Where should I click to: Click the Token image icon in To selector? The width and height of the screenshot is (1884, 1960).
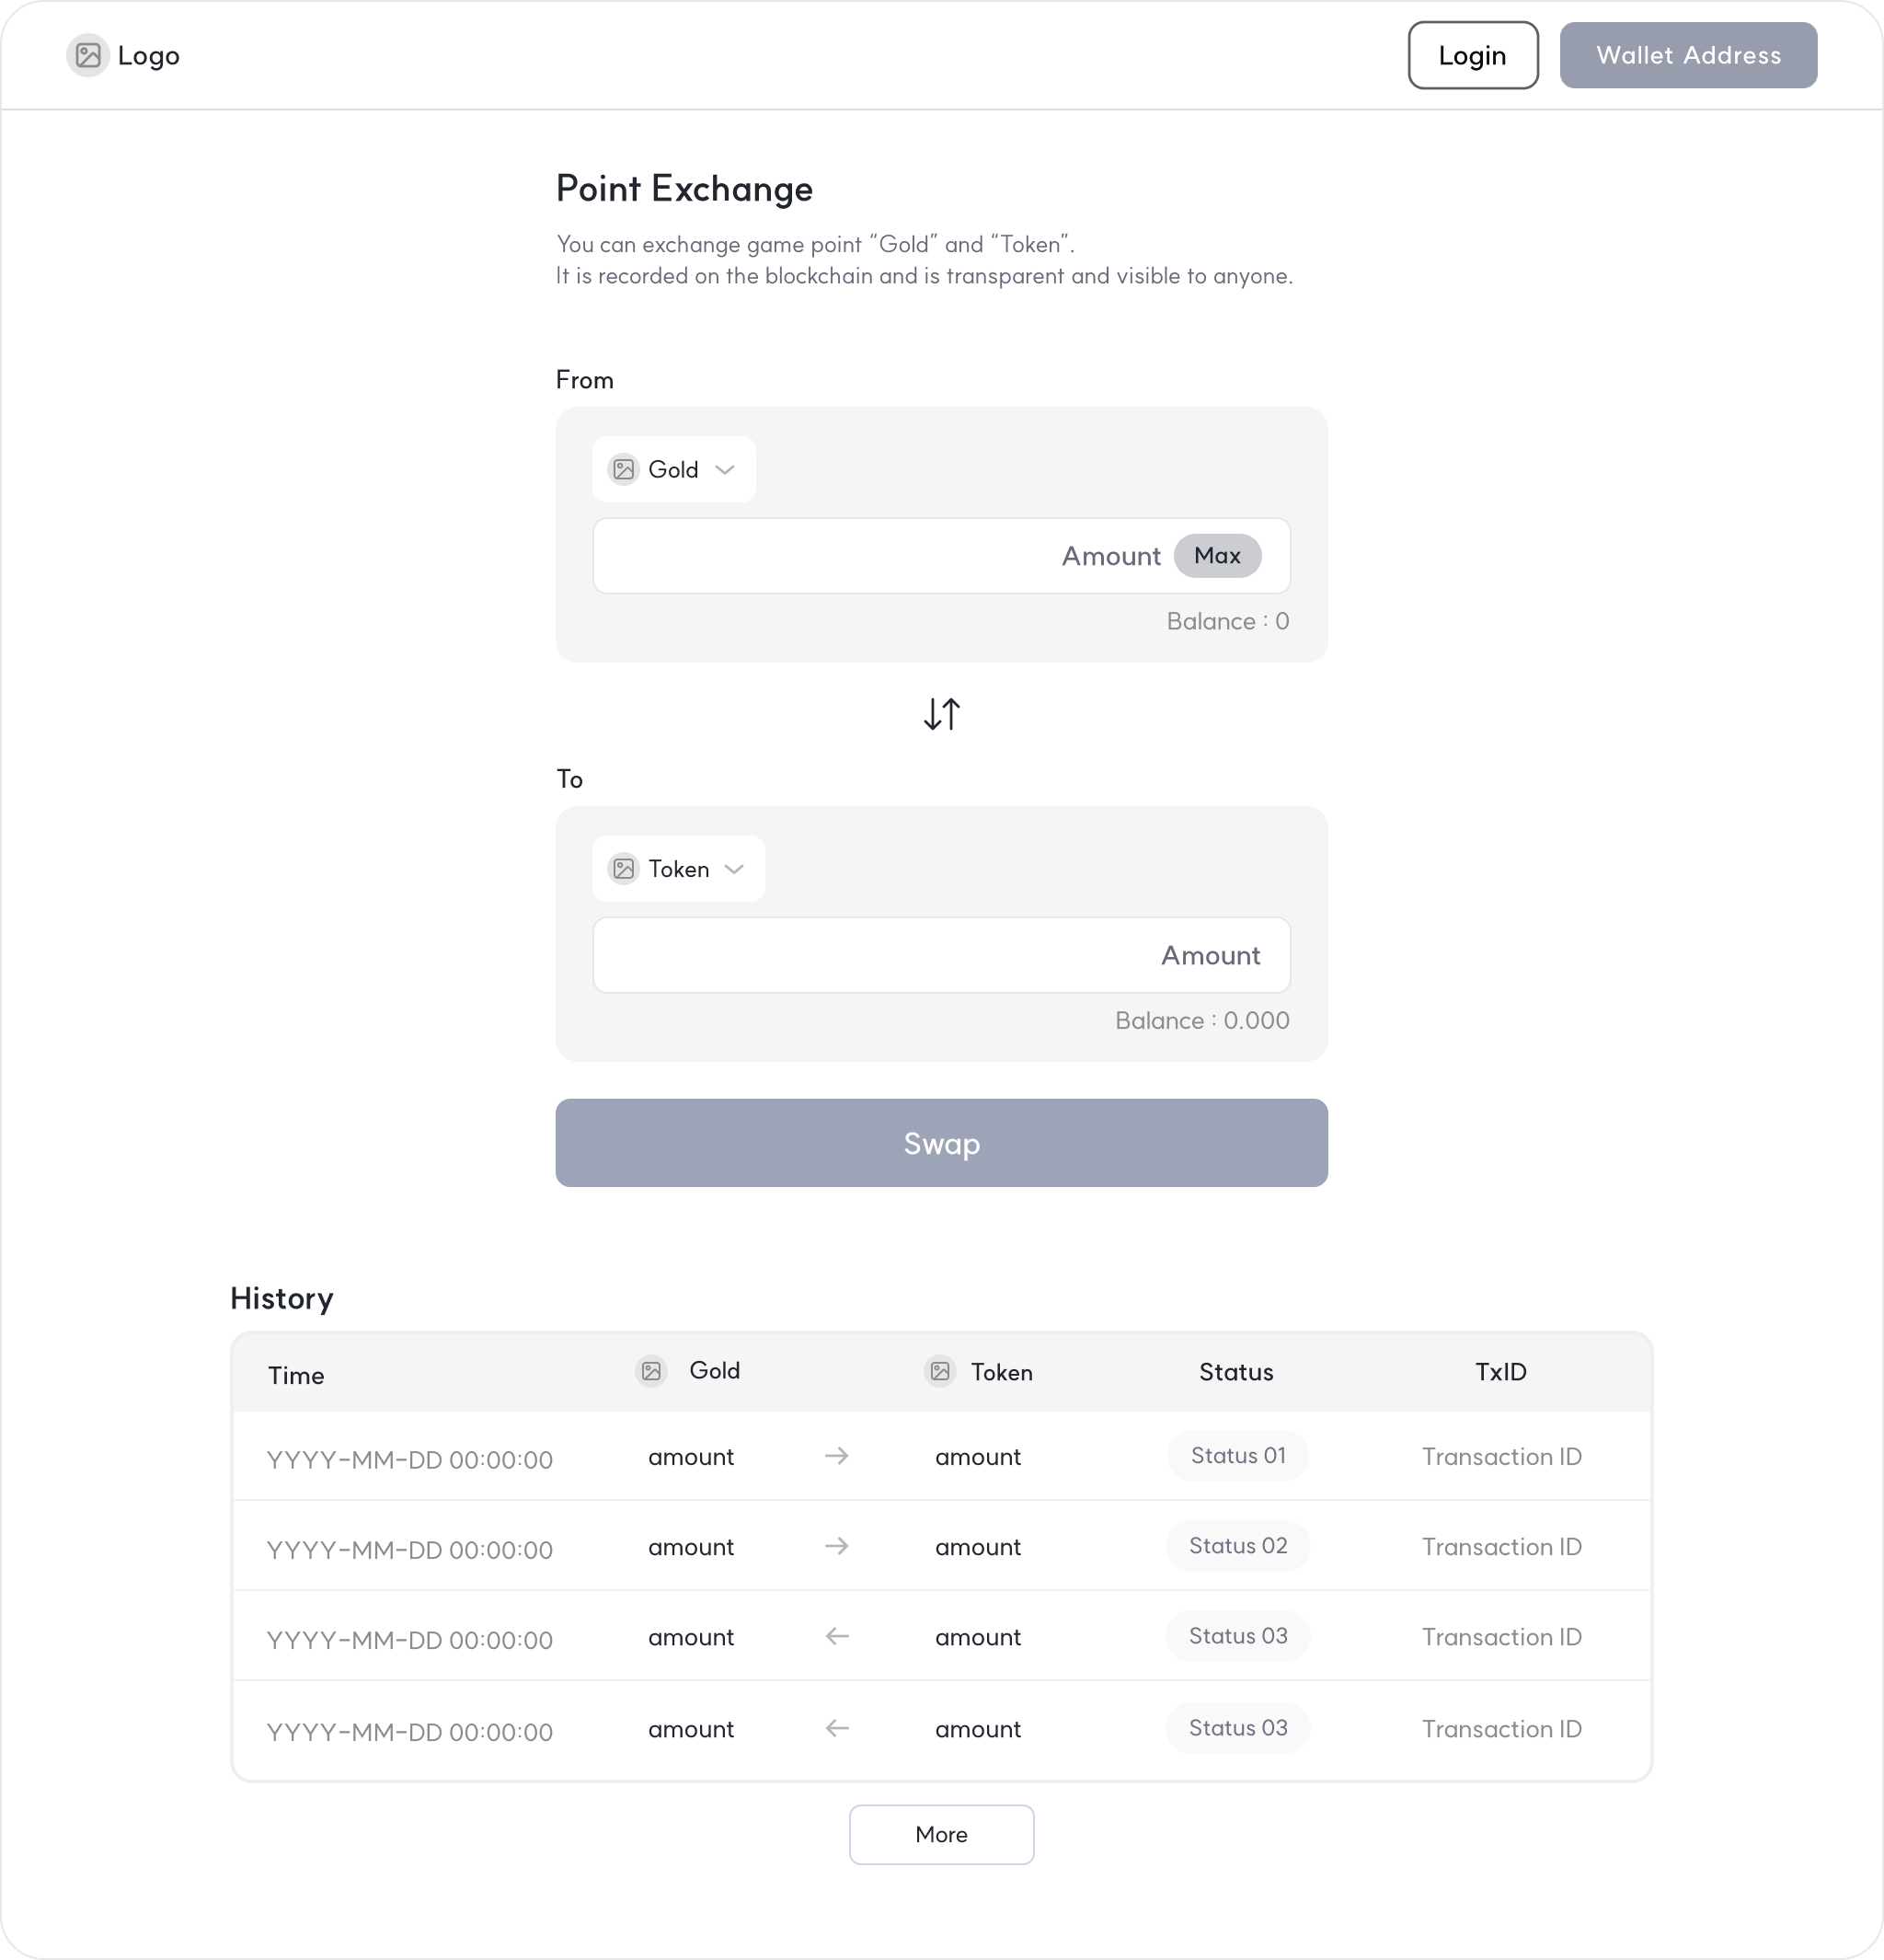coord(624,869)
